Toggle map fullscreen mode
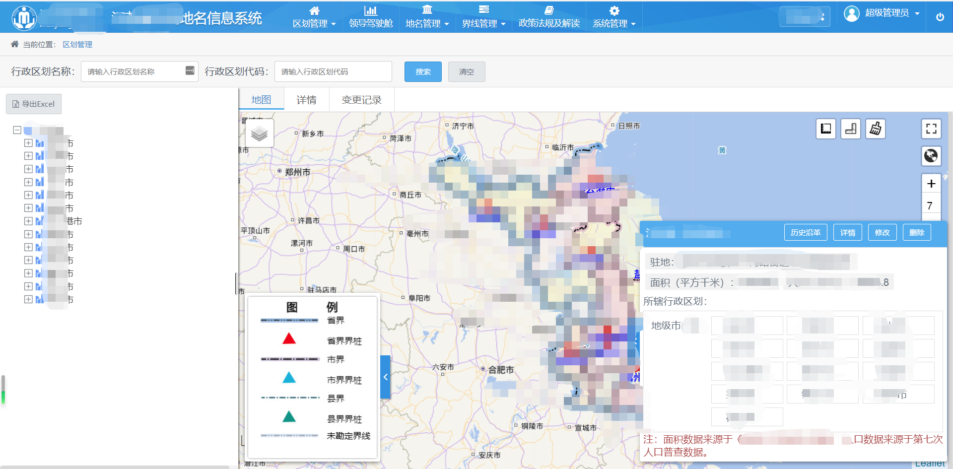 (x=931, y=129)
